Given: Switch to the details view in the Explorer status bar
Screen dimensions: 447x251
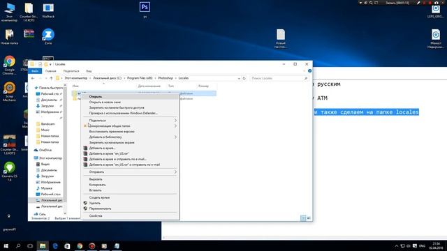Looking at the screenshot, I should [x=303, y=218].
